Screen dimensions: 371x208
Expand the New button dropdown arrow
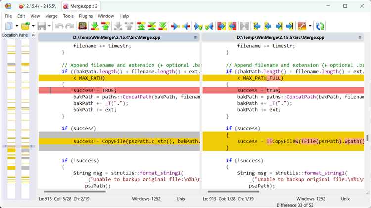click(x=17, y=26)
